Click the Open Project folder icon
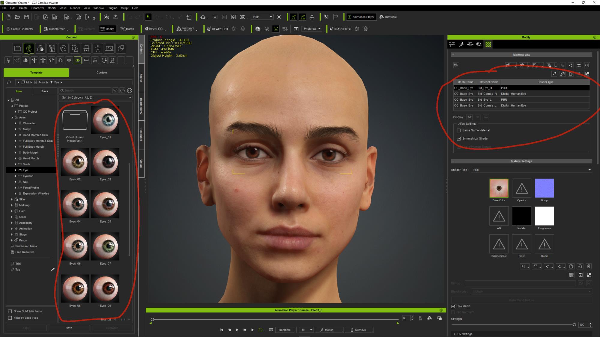 pyautogui.click(x=17, y=17)
